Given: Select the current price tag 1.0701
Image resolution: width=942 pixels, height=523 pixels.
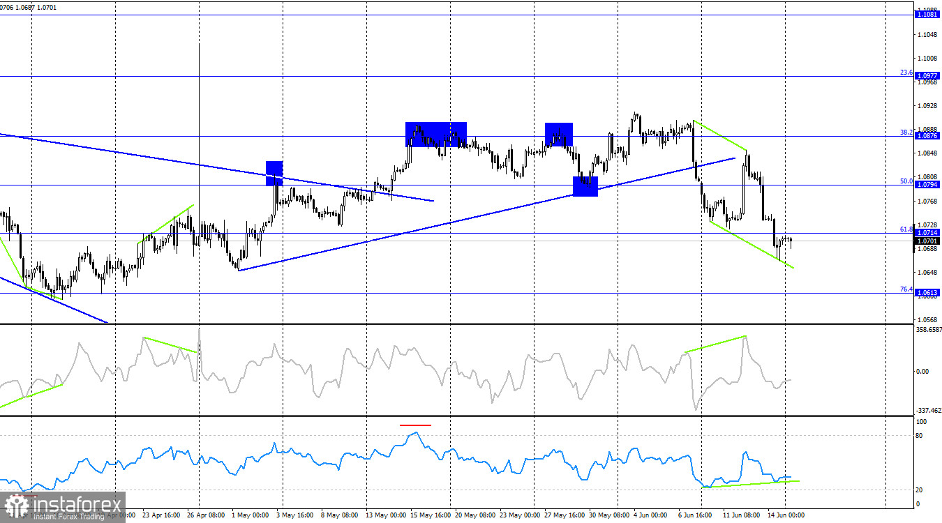Looking at the screenshot, I should click(x=927, y=241).
